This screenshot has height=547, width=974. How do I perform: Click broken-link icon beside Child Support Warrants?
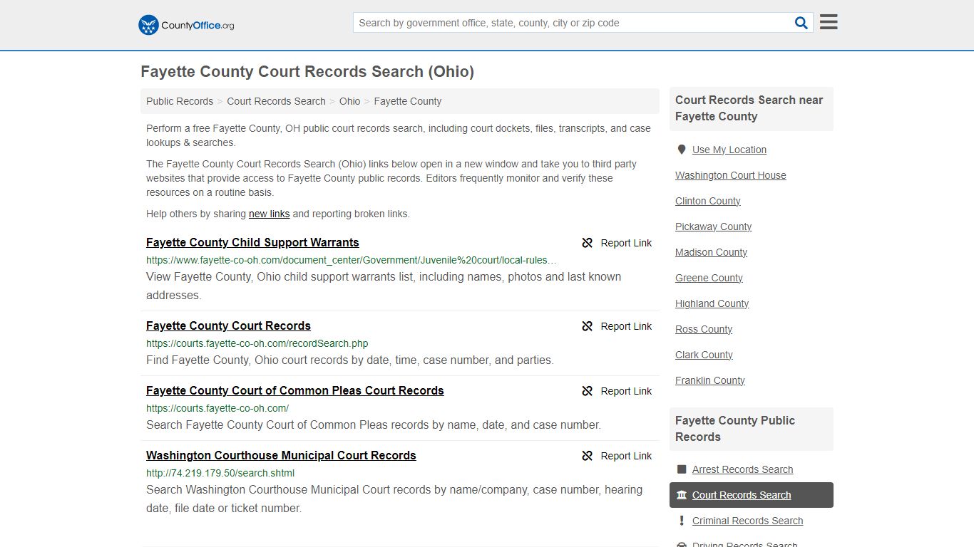pos(588,243)
